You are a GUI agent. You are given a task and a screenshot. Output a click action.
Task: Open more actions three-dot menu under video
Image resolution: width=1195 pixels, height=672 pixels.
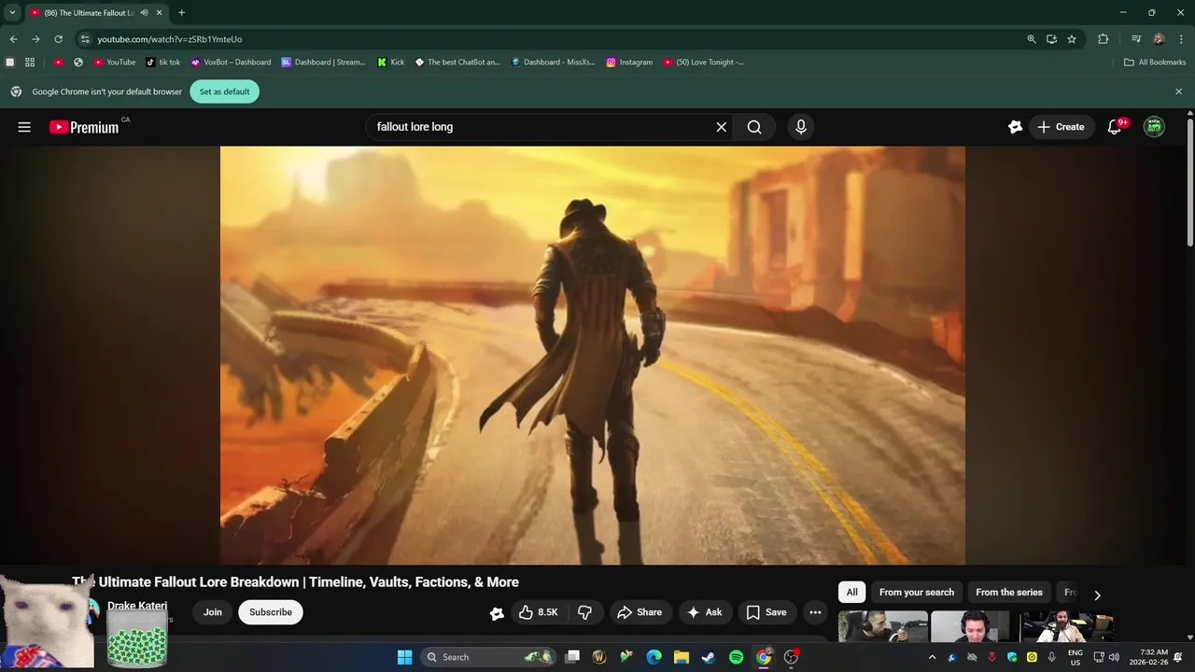pyautogui.click(x=815, y=612)
